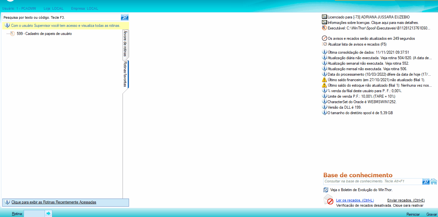Click the info icon beside Atualização semanal
Screen dimensions: 438x217
(325, 63)
